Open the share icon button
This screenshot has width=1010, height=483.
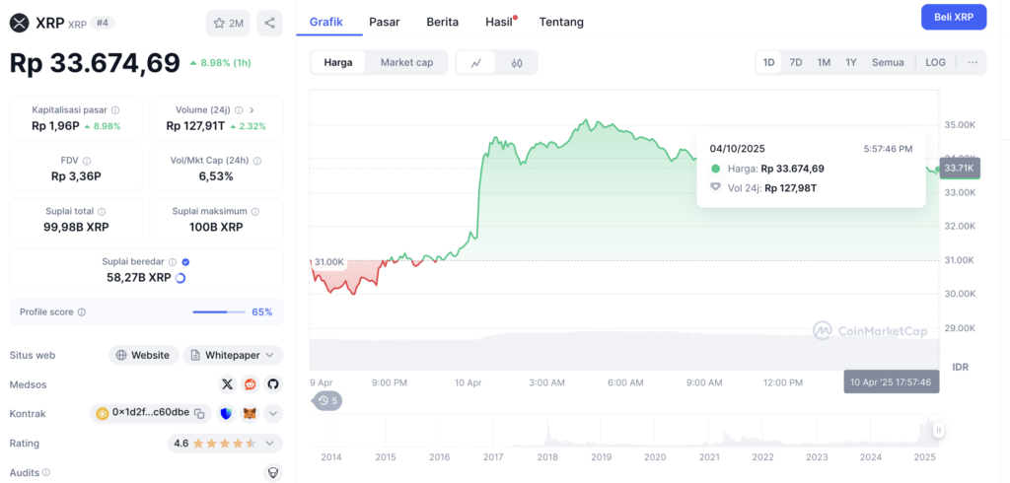[x=270, y=24]
